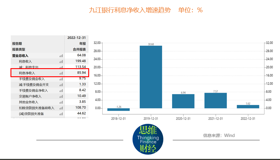Image resolution: width=280 pixels, height=160 pixels.
Task: Select the 其他业务收入 row label
Action: pyautogui.click(x=29, y=102)
